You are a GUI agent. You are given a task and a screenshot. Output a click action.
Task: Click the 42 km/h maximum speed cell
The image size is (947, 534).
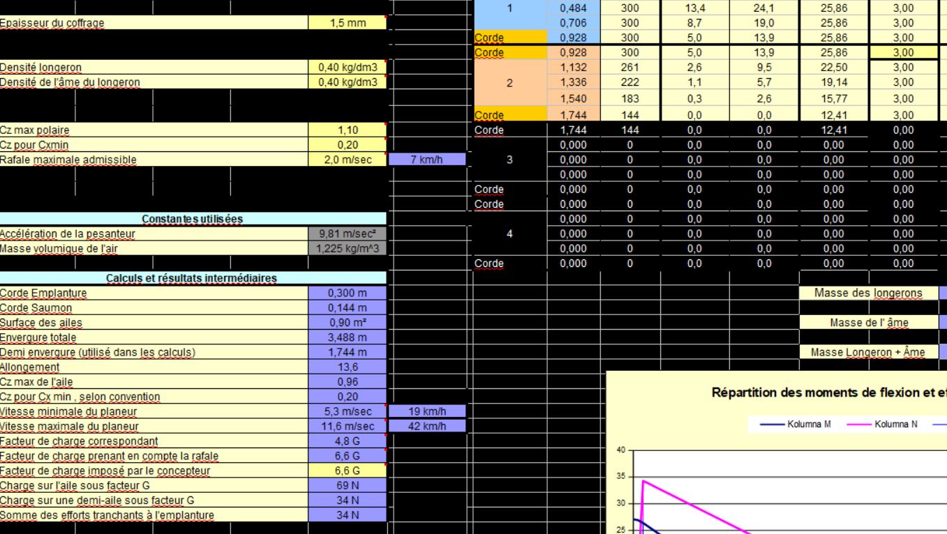426,427
